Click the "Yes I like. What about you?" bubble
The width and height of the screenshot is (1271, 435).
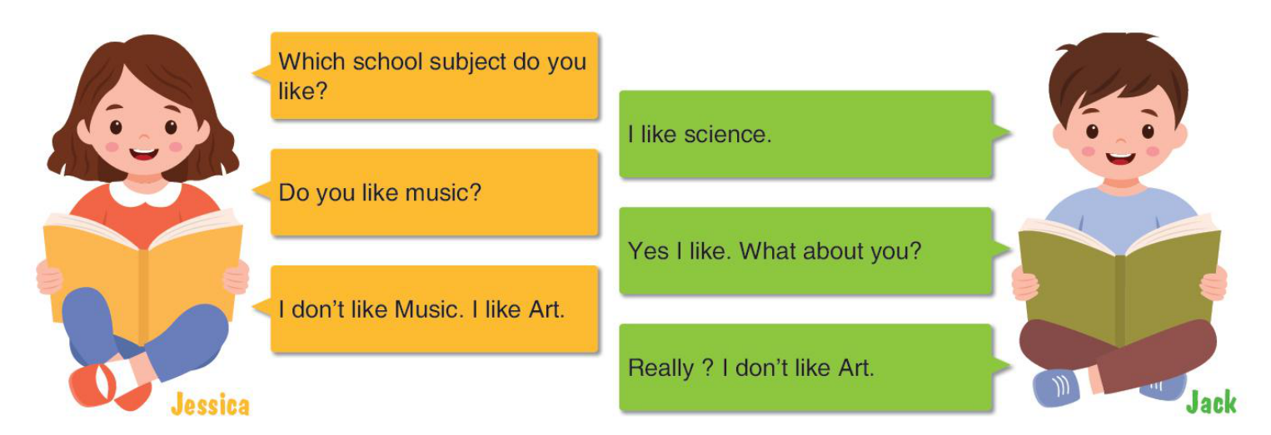(x=805, y=251)
